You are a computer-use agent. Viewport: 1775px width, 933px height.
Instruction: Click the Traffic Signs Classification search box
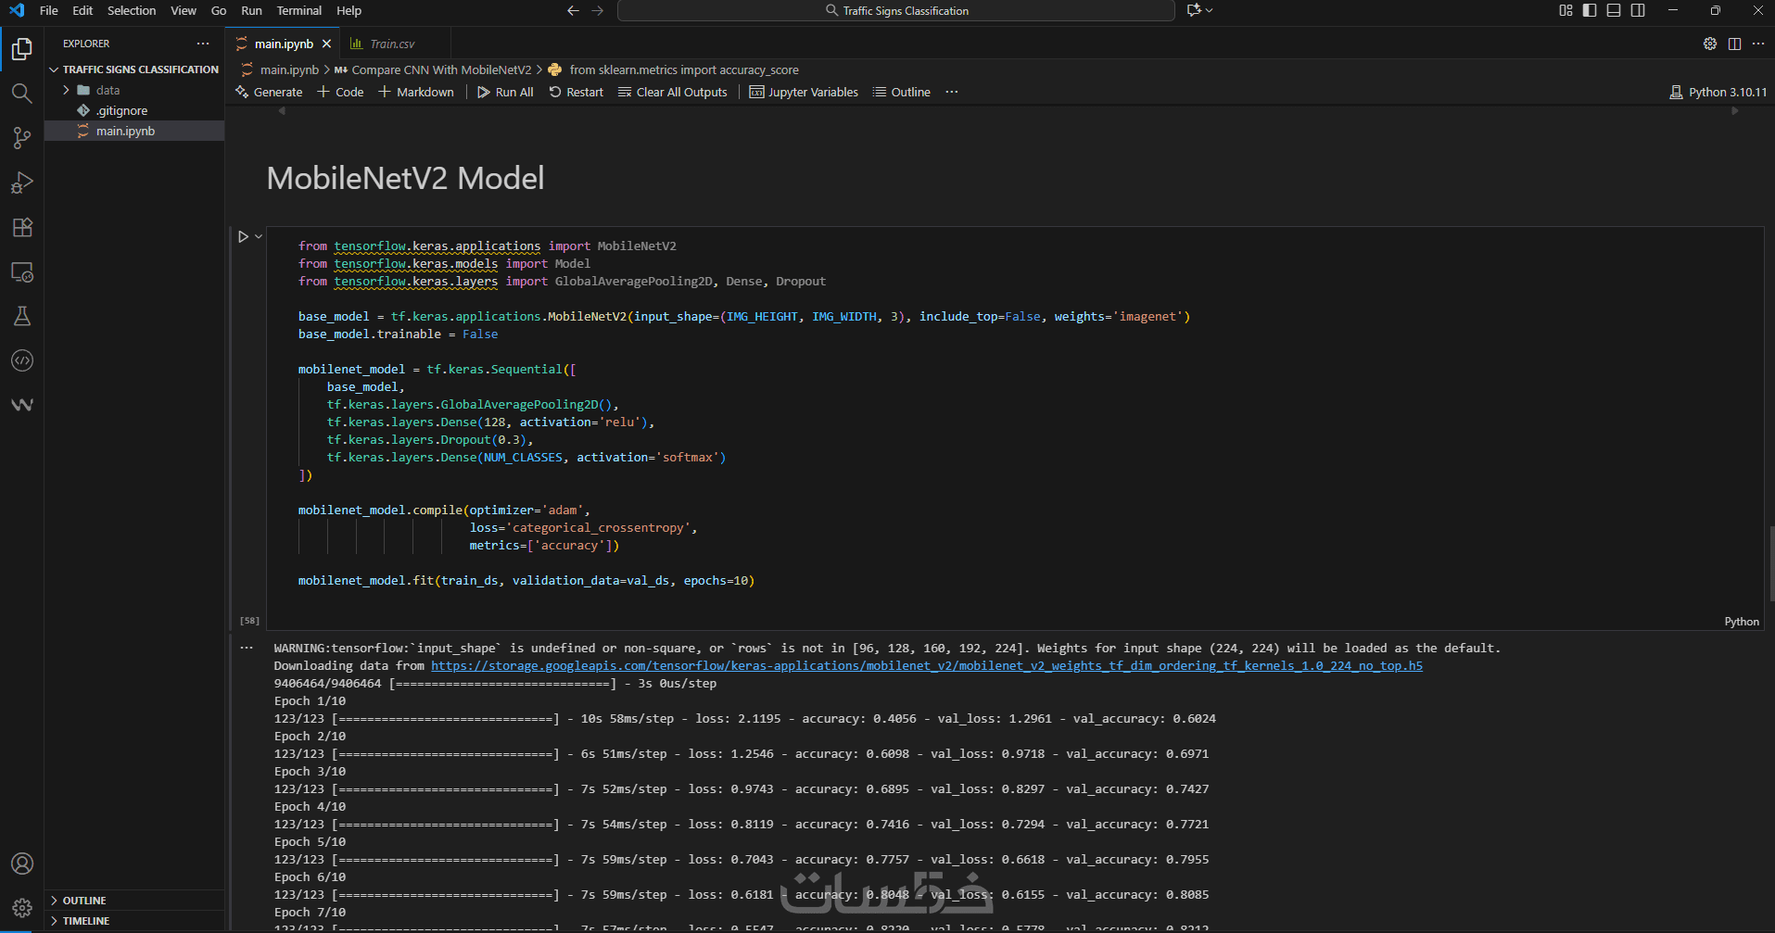coord(895,10)
